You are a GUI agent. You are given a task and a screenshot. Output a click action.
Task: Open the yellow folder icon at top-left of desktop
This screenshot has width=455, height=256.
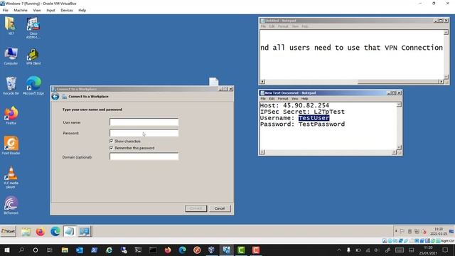pos(11,26)
